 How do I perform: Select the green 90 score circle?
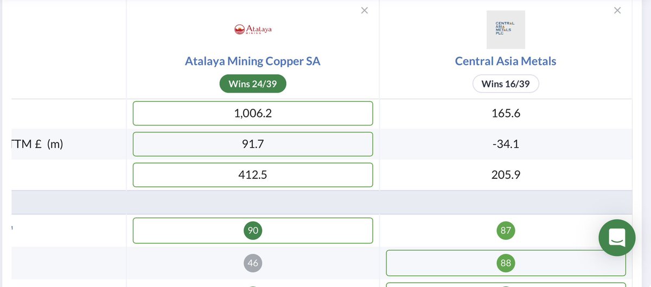(253, 231)
